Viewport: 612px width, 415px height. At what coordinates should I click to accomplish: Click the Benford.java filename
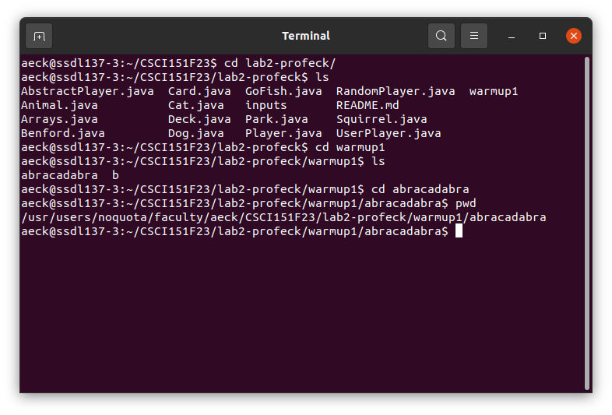63,133
